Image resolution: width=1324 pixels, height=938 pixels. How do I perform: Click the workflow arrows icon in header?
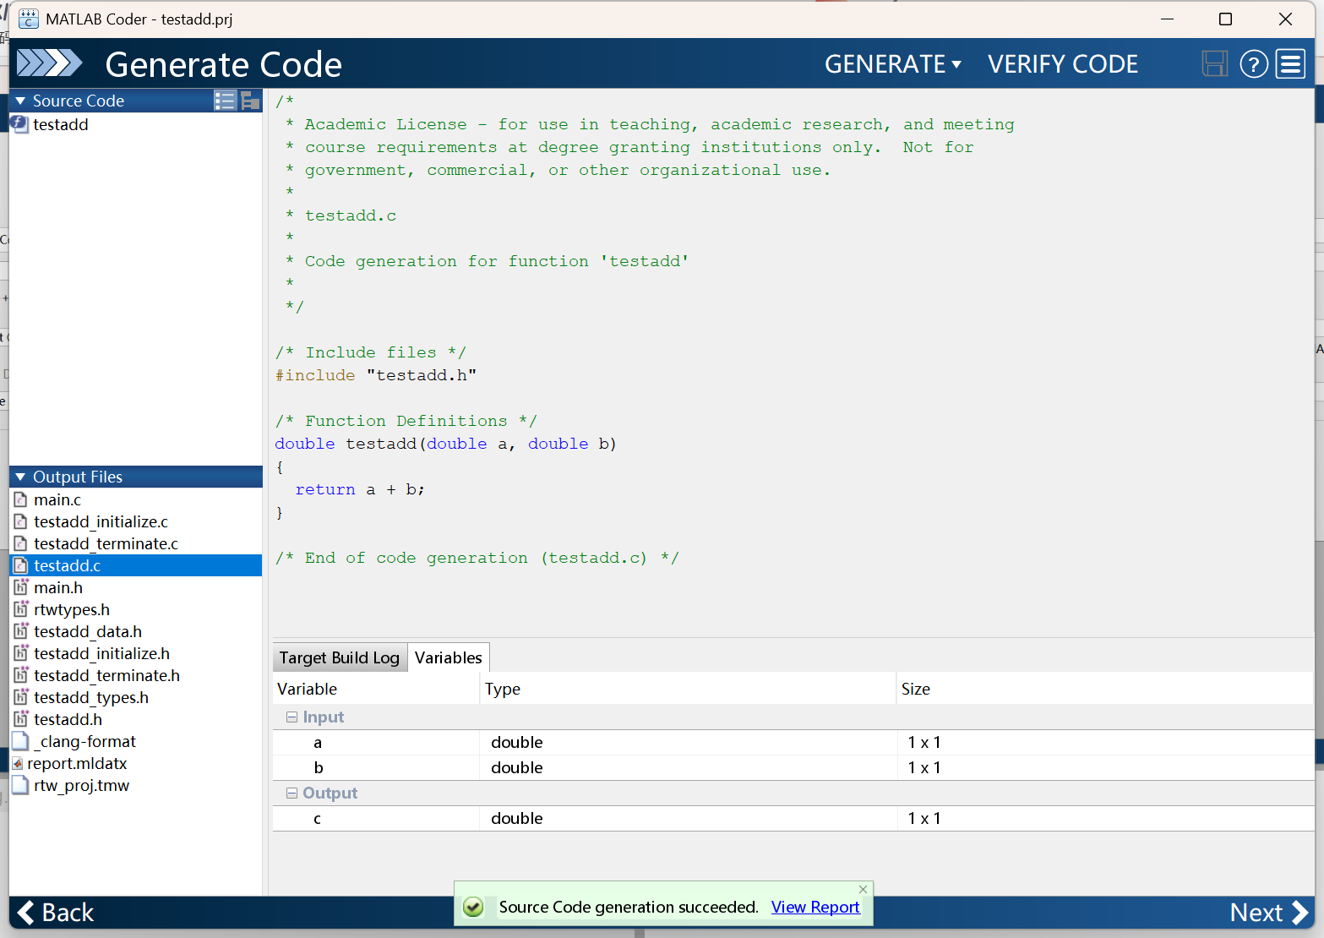(49, 63)
